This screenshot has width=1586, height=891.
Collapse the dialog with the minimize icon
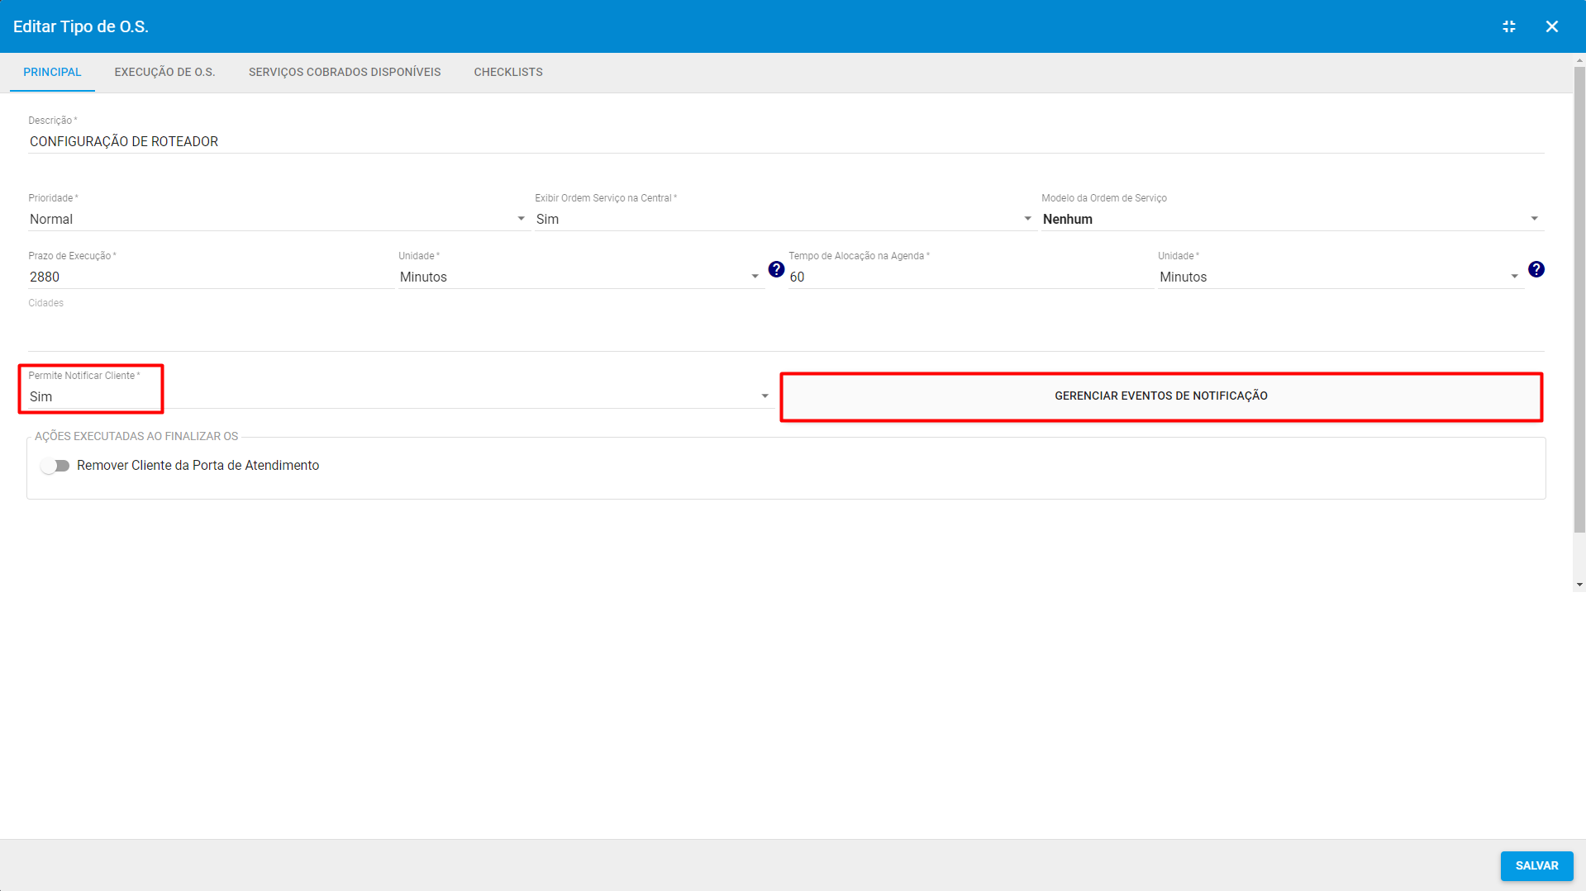[1509, 26]
